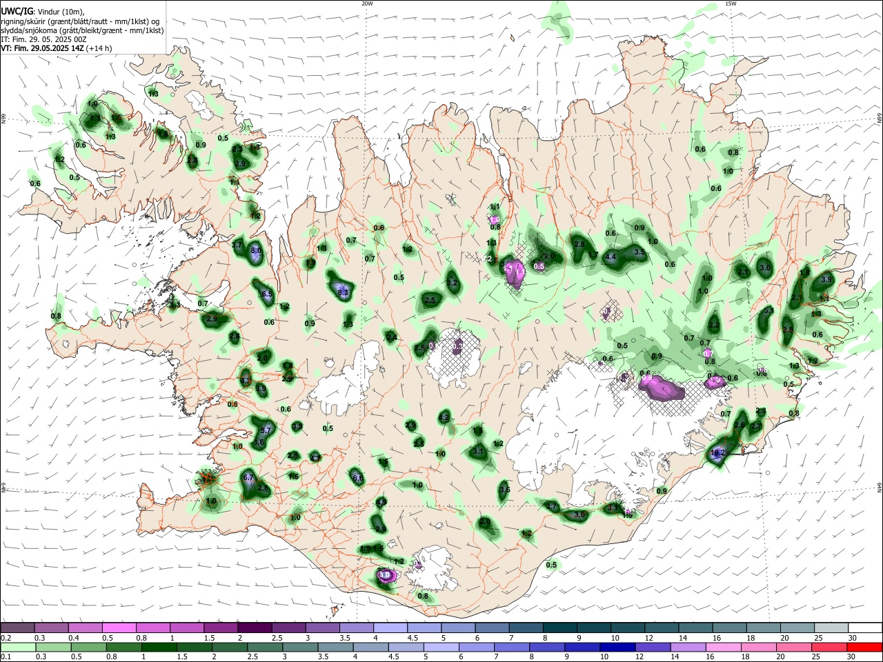
Task: Click the white swatch after 30 in snow legend
Action: point(865,628)
